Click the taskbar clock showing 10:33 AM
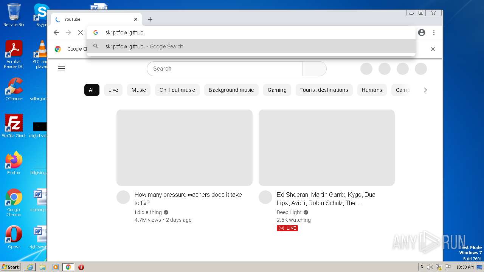 [x=465, y=267]
